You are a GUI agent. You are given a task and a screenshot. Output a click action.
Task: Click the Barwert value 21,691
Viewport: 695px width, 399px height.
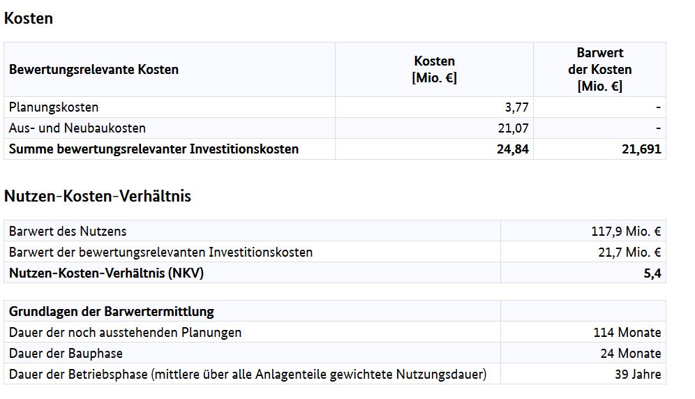[x=641, y=149]
